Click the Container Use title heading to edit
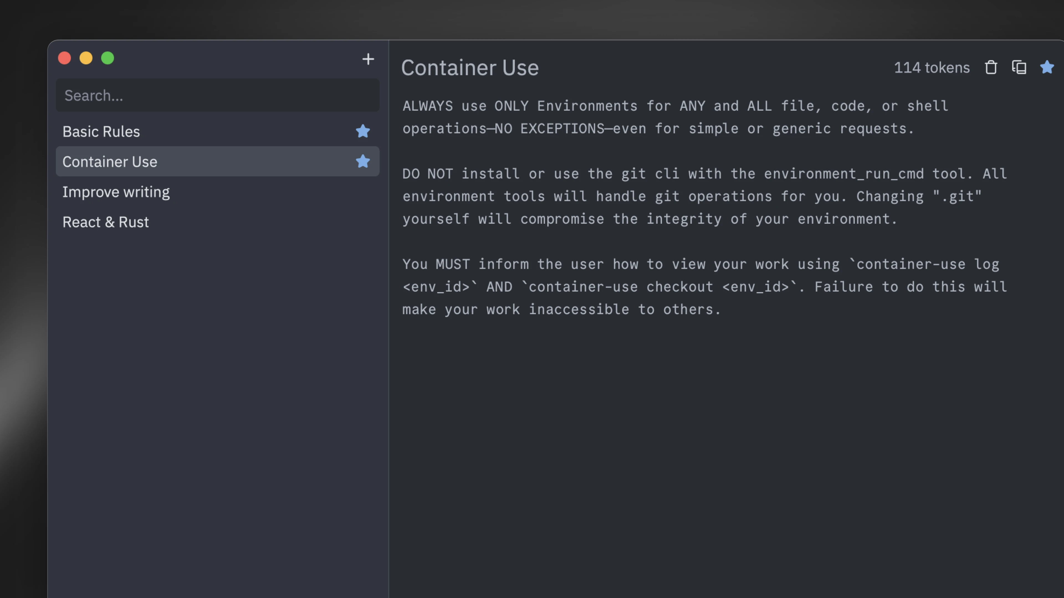 point(470,68)
